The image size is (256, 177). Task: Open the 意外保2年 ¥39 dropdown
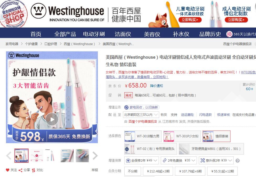point(216,160)
